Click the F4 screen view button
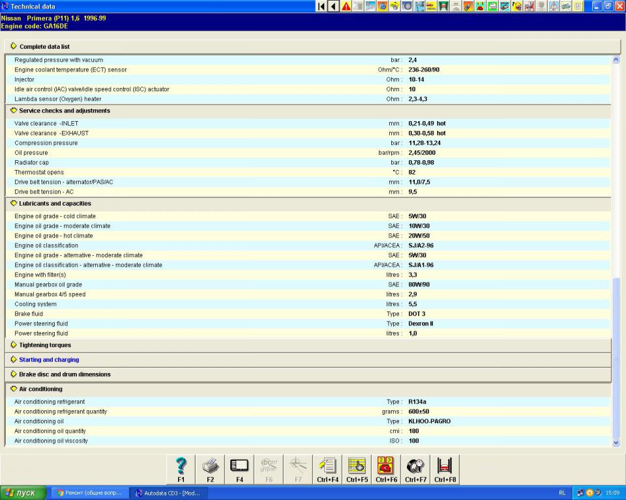The image size is (626, 500). 239,469
